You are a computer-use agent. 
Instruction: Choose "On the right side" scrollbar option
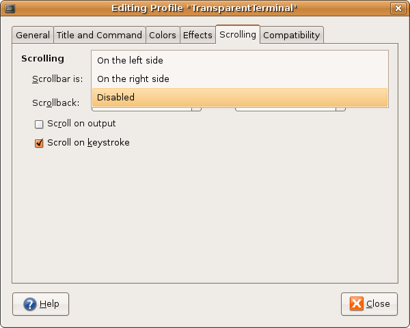240,79
